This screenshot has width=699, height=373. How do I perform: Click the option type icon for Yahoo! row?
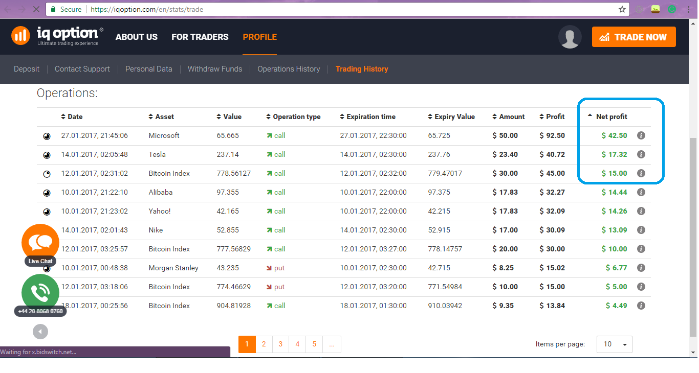click(47, 212)
